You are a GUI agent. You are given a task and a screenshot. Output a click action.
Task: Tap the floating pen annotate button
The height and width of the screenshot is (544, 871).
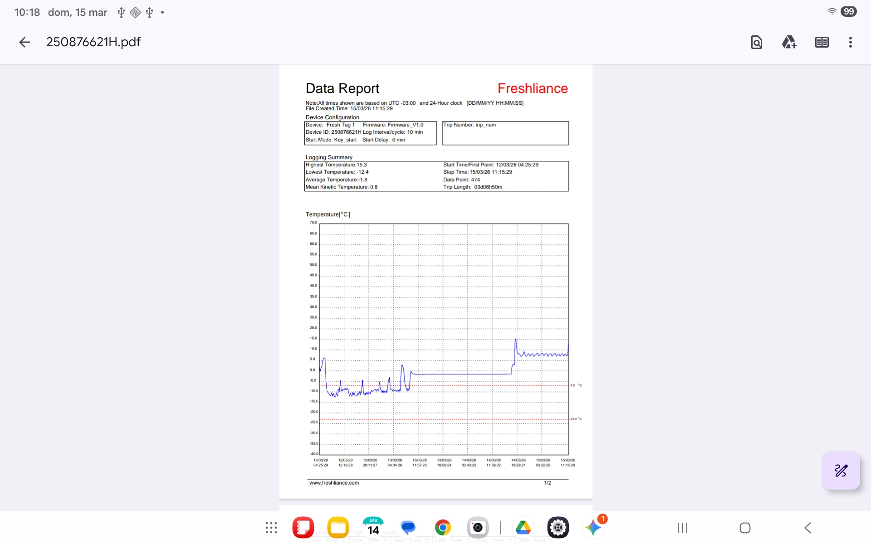click(x=841, y=471)
